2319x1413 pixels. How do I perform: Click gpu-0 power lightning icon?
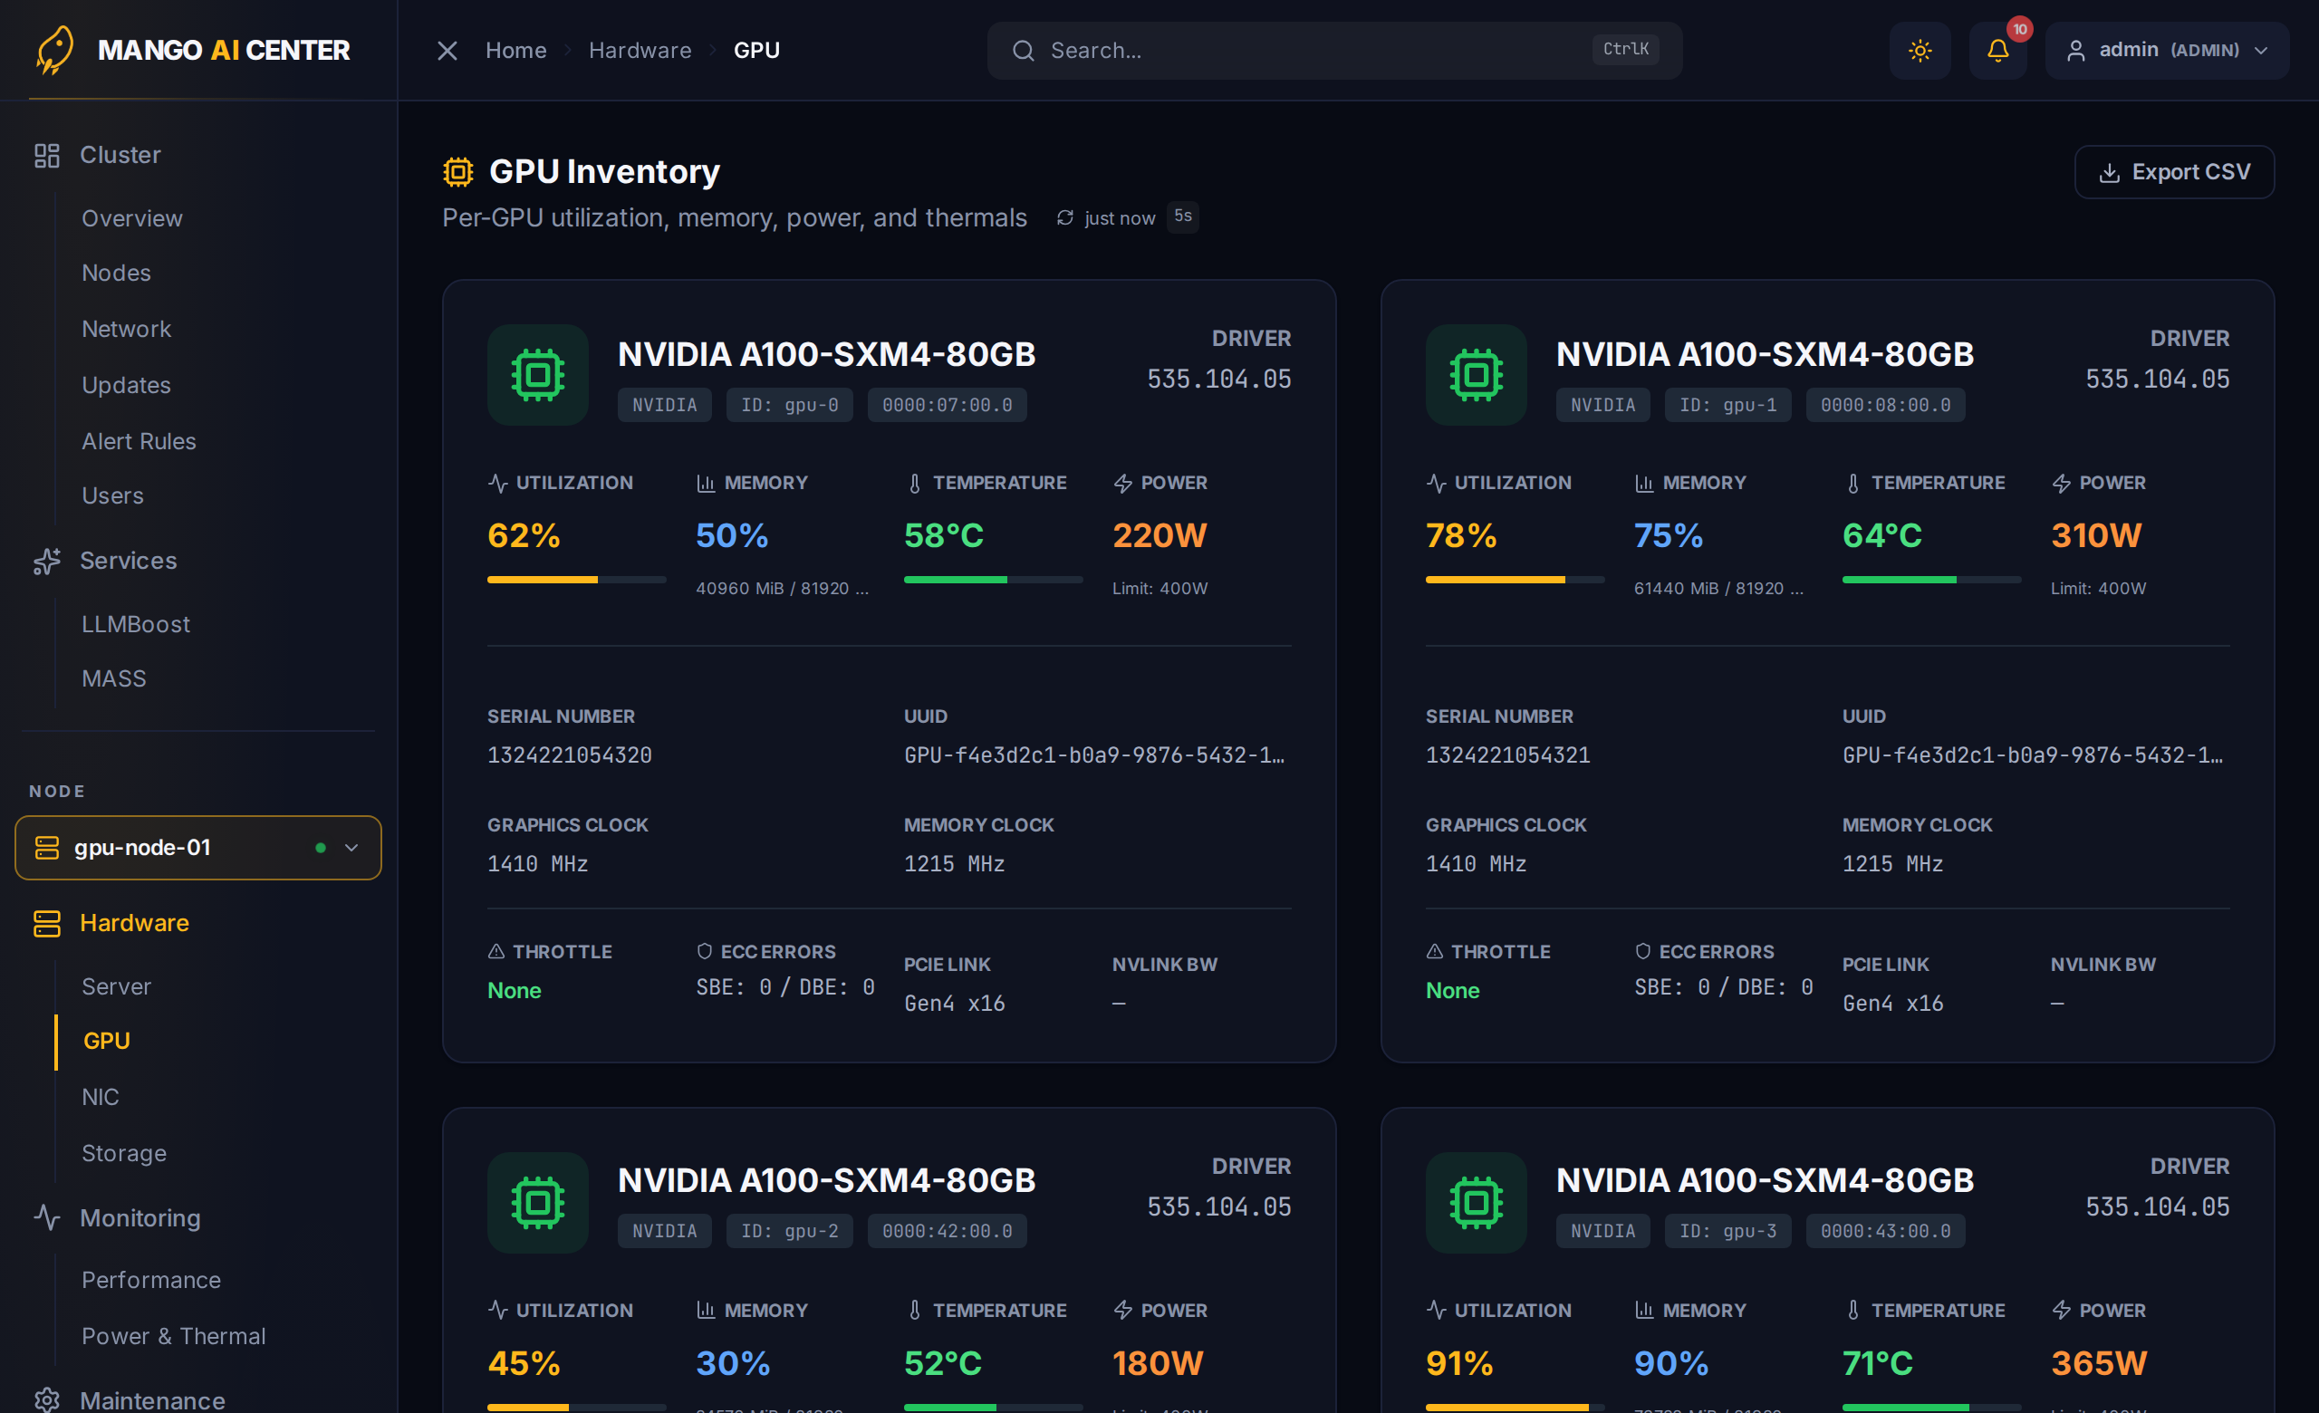(1122, 484)
